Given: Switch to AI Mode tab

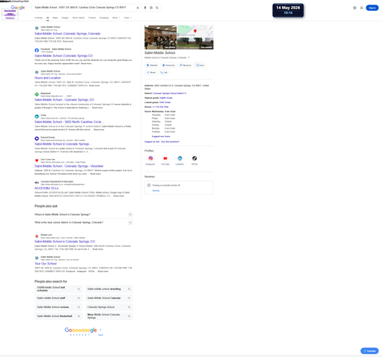Looking at the screenshot, I should pyautogui.click(x=38, y=18).
